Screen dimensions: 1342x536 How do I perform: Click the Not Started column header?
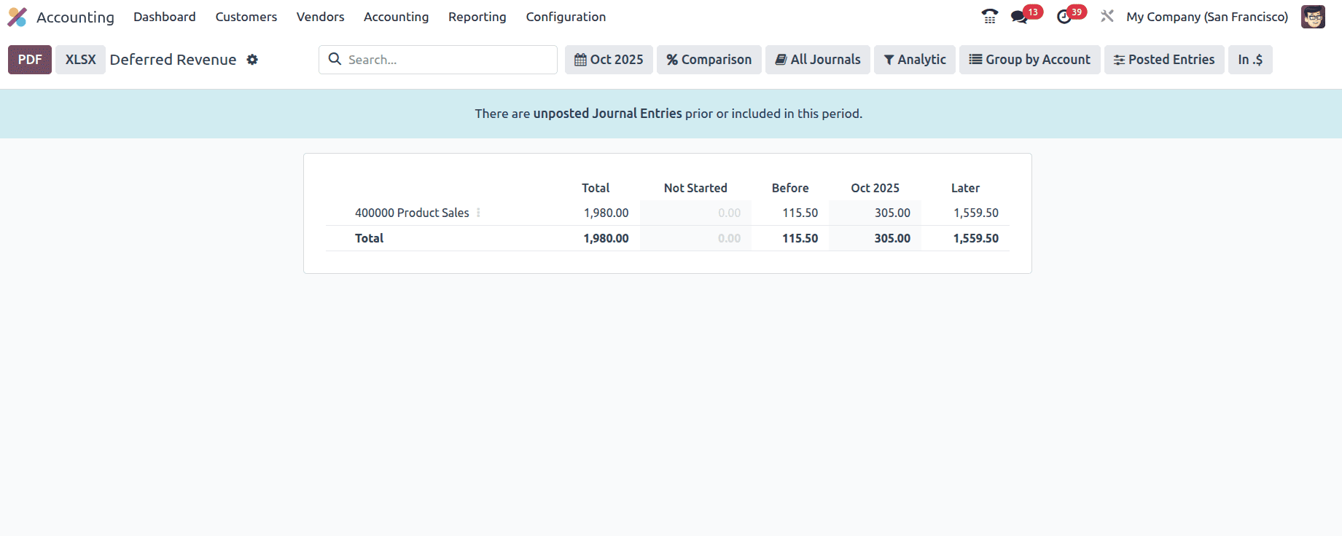[695, 188]
